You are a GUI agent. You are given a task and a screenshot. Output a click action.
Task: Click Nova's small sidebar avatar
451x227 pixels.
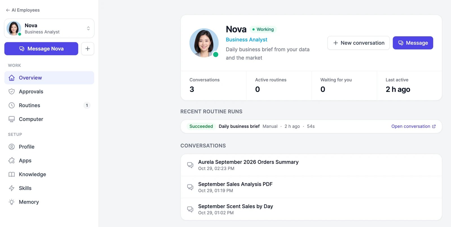14,28
